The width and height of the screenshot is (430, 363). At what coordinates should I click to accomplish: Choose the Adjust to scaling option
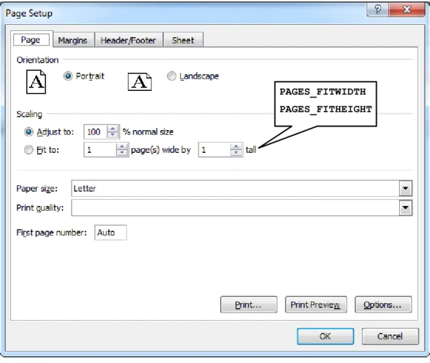click(x=28, y=132)
